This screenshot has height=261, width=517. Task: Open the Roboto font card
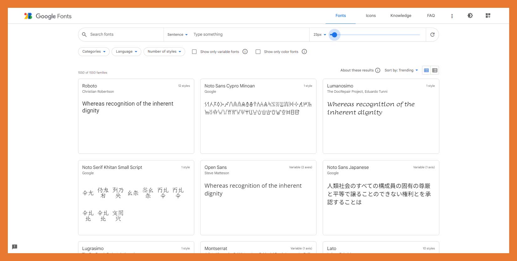coord(136,116)
